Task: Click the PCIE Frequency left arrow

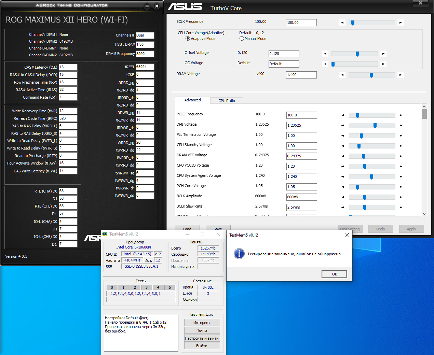Action: (x=342, y=115)
